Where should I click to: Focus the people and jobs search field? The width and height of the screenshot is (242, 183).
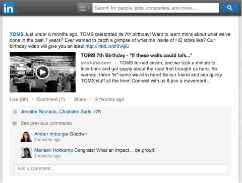(156, 8)
